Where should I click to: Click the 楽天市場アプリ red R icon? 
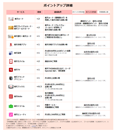click(11, 45)
